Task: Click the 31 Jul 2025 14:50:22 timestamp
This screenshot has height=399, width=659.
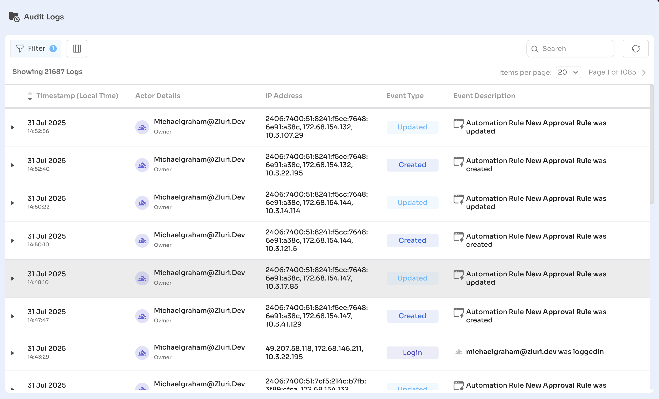Action: pyautogui.click(x=47, y=202)
